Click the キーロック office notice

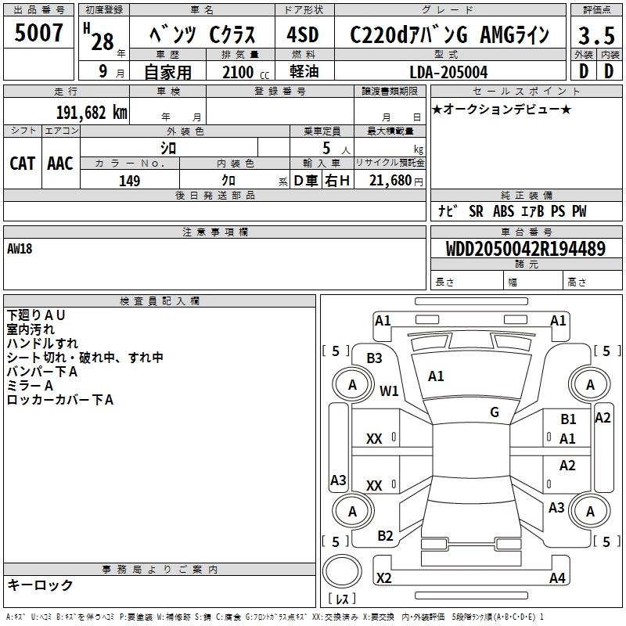[40, 585]
